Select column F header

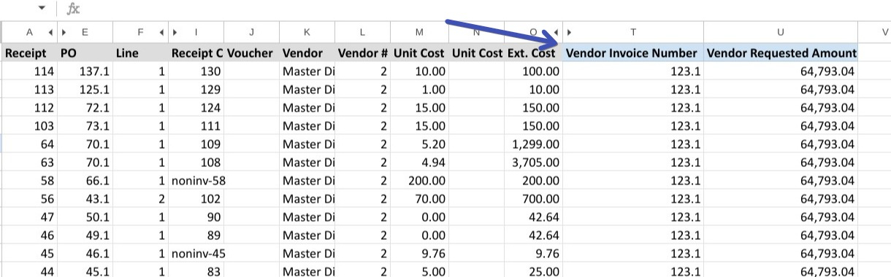(x=140, y=32)
